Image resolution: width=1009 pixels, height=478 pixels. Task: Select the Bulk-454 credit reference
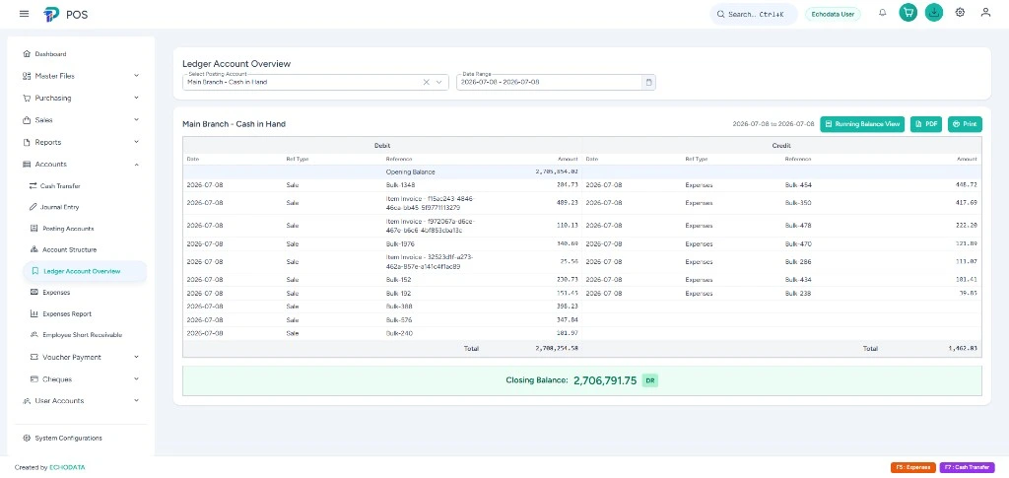[x=798, y=184]
